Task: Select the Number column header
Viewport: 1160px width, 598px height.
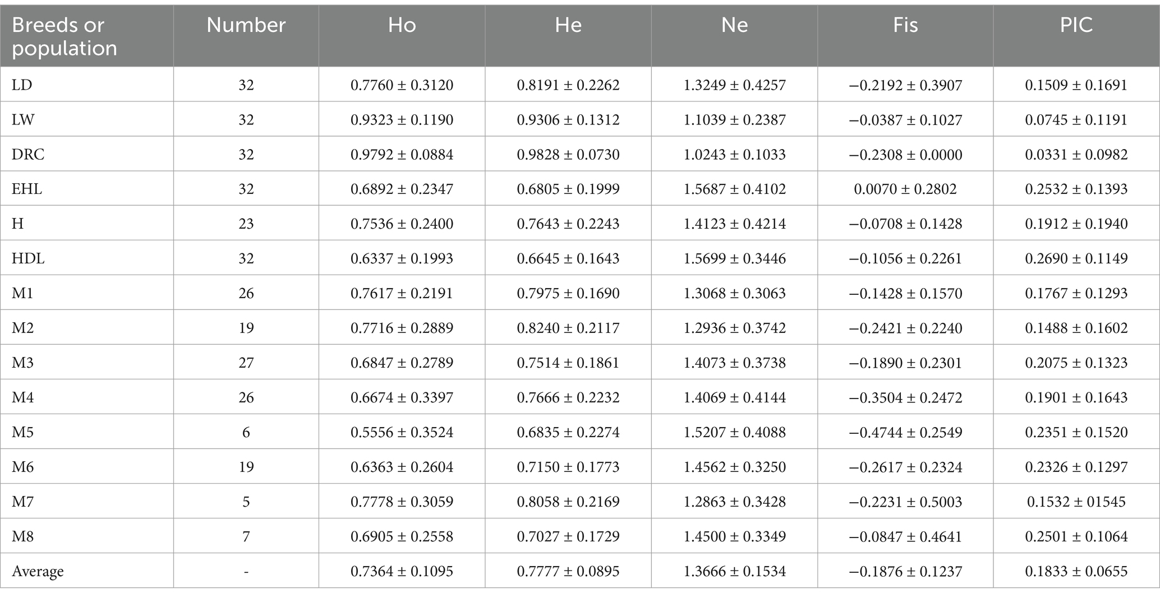Action: click(x=246, y=25)
